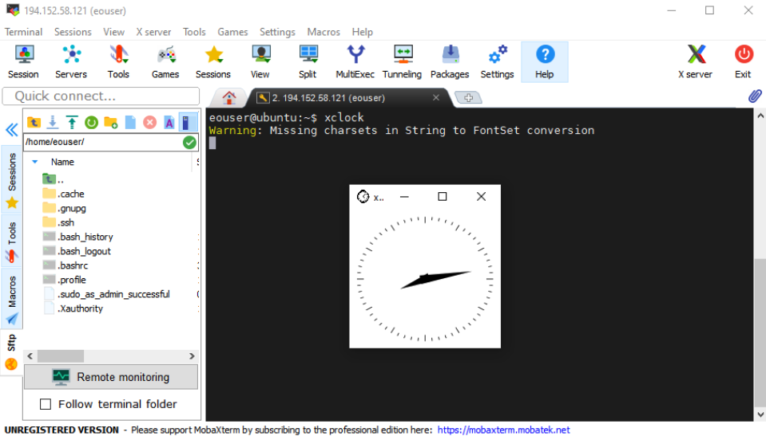Enable Follow terminal folder checkbox
766x436 pixels.
point(46,404)
